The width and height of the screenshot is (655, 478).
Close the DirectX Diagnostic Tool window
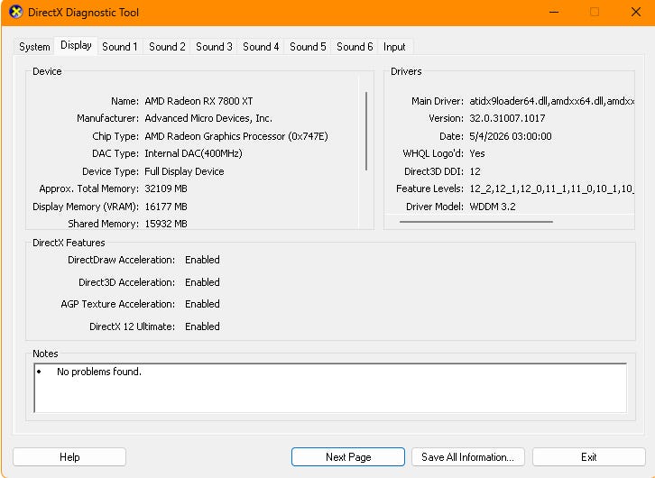[x=636, y=12]
